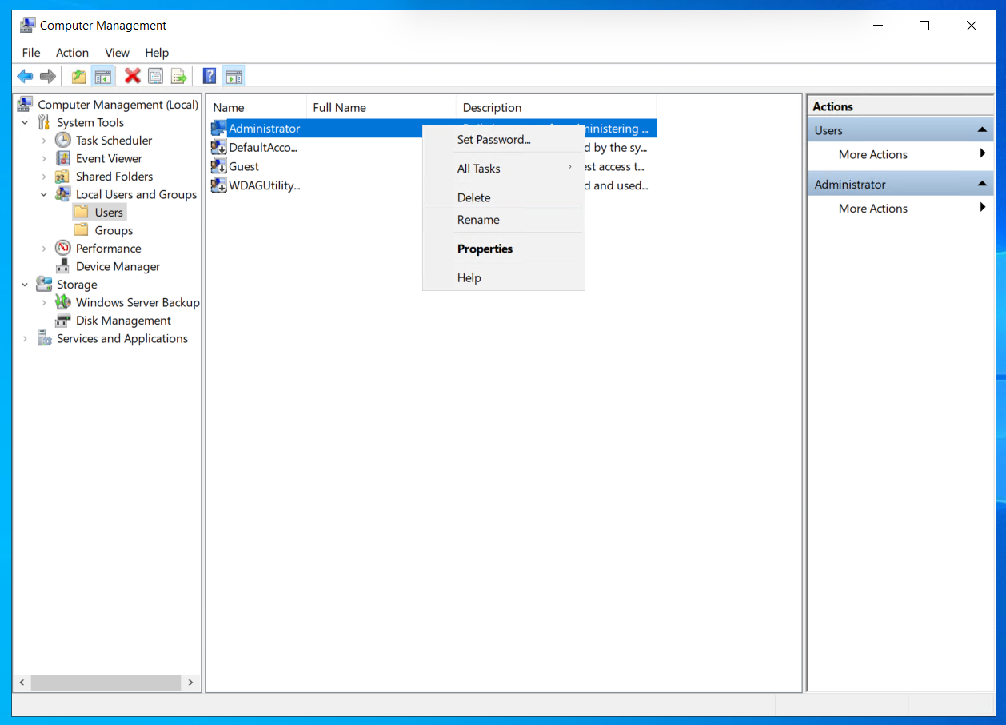Click More Actions under Administrator section
The image size is (1006, 725).
coord(872,209)
